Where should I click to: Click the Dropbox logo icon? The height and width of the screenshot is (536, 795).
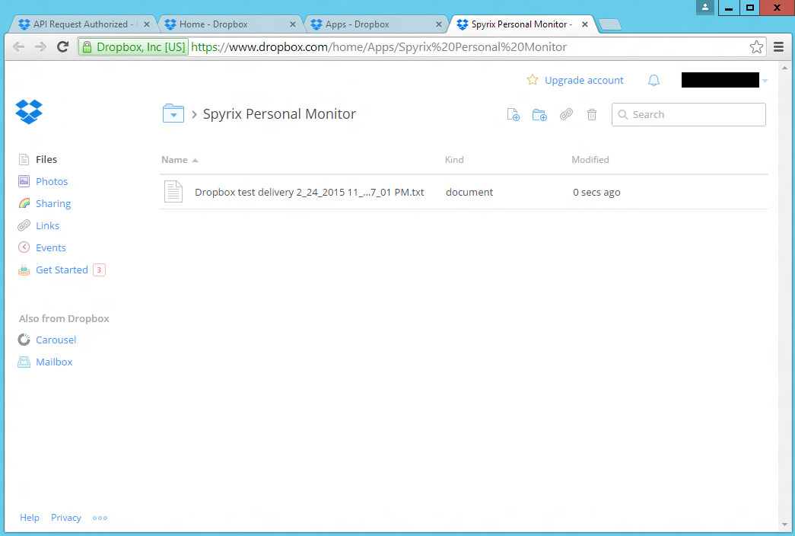(29, 112)
